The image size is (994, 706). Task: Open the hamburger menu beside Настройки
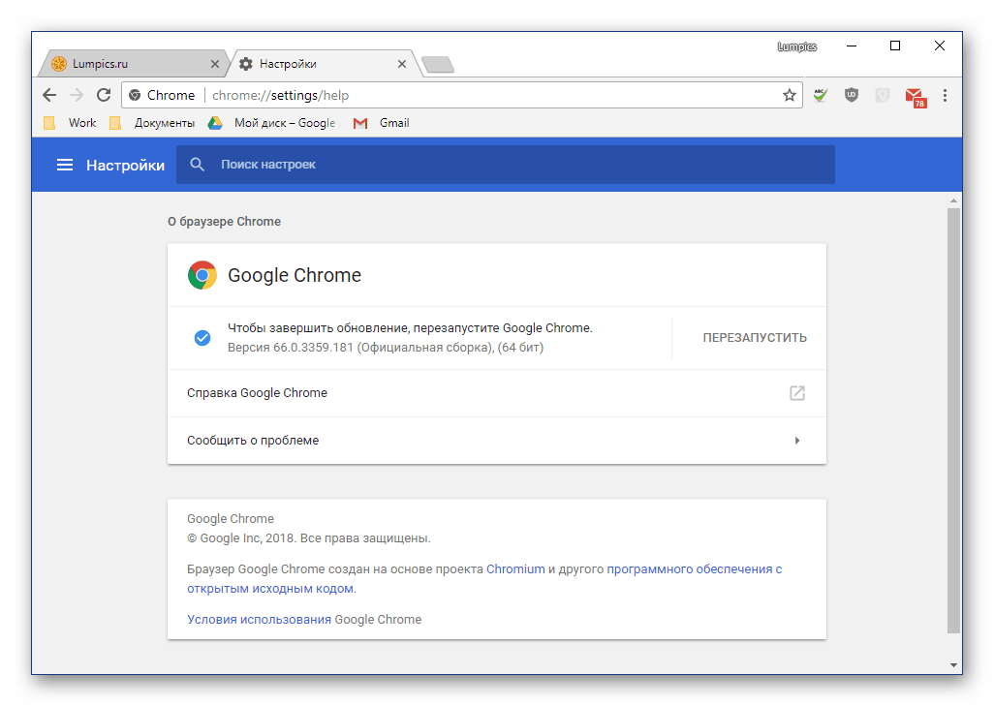[x=65, y=165]
